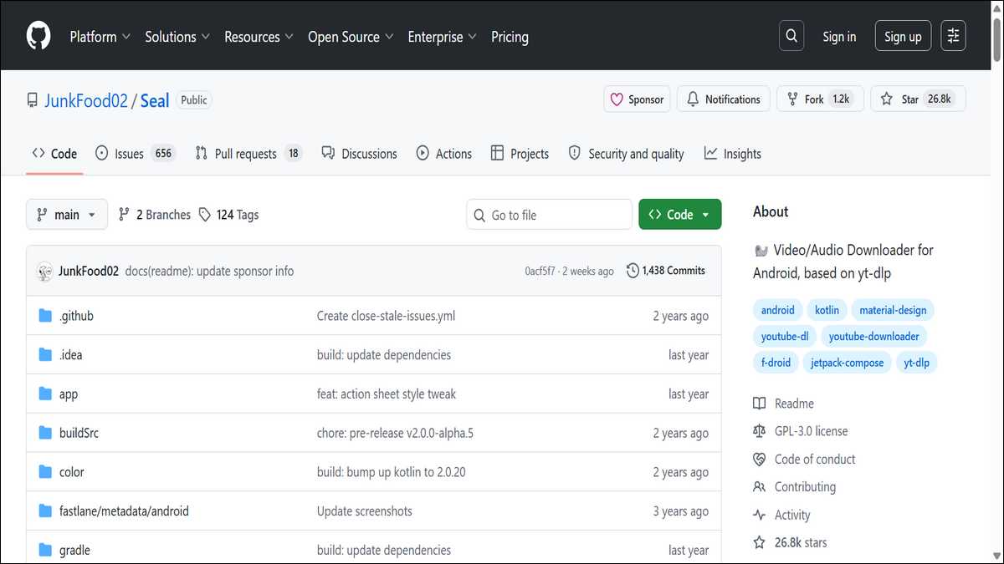Expand the Solutions menu
Viewport: 1004px width, 564px height.
pos(177,37)
